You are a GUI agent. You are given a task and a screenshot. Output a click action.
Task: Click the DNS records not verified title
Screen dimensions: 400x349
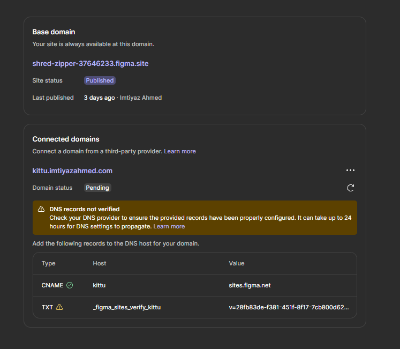pyautogui.click(x=85, y=209)
